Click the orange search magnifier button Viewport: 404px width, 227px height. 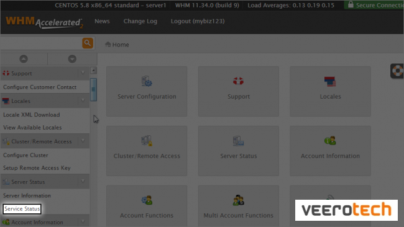click(88, 43)
